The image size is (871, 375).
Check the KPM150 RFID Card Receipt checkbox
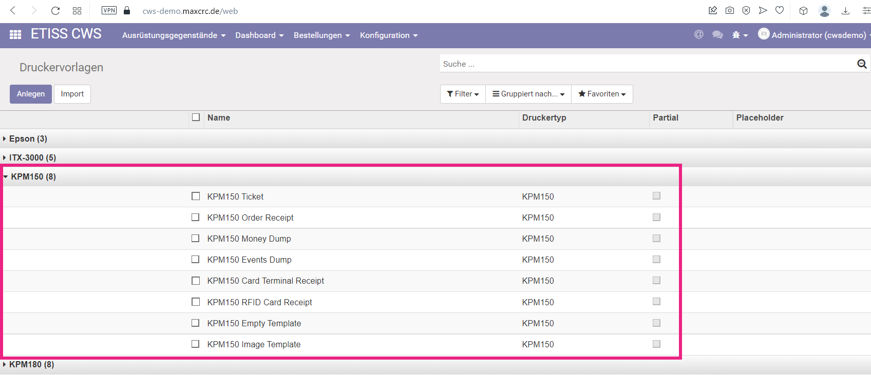tap(196, 302)
